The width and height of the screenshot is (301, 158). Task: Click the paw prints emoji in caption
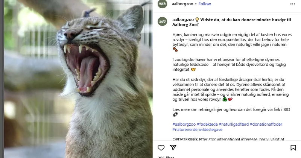175,50
